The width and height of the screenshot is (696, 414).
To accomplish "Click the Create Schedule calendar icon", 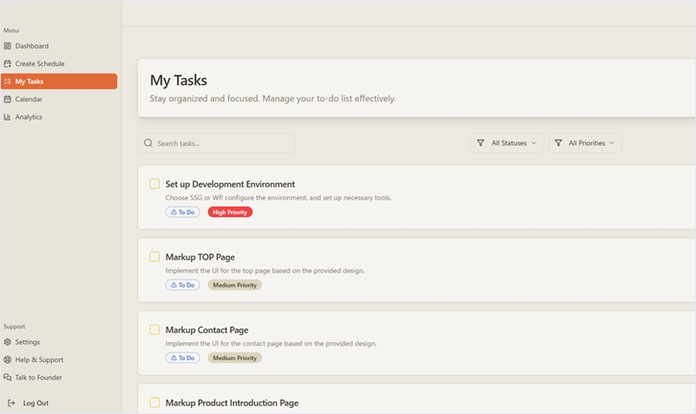I will point(8,63).
